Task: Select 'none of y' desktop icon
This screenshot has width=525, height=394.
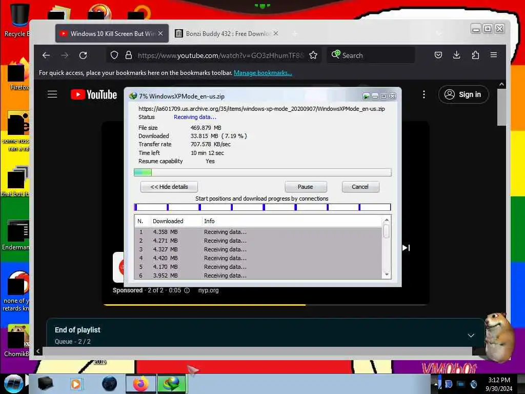Action: pos(17,291)
